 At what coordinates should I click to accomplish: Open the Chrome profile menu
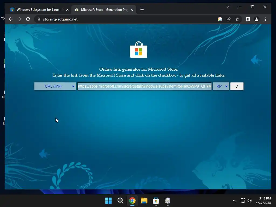tap(257, 19)
